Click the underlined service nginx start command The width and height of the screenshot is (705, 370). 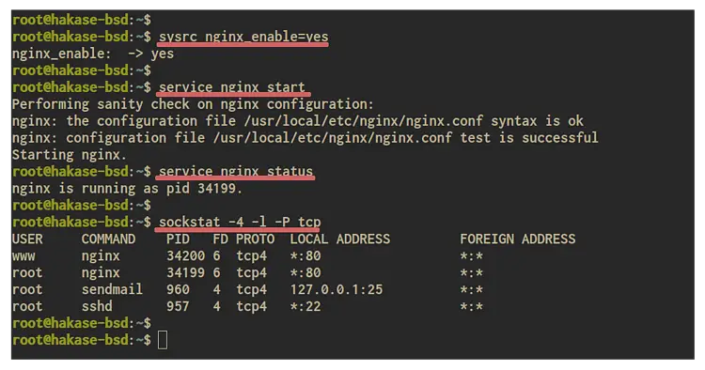tap(232, 87)
